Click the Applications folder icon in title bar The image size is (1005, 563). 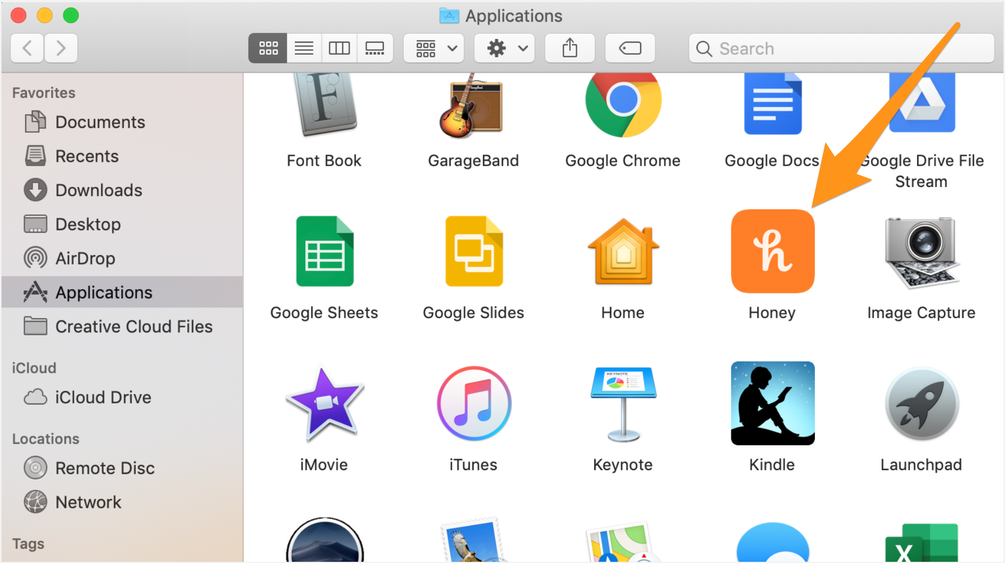[449, 16]
